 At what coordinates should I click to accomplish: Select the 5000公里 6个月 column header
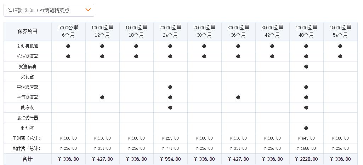point(68,31)
